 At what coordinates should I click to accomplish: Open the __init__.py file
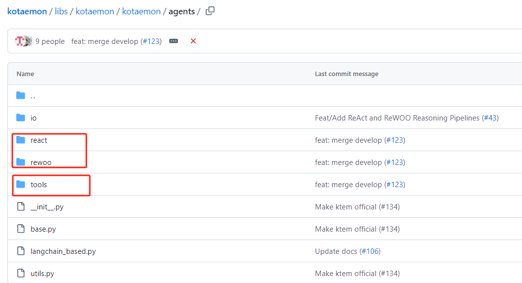pyautogui.click(x=47, y=207)
